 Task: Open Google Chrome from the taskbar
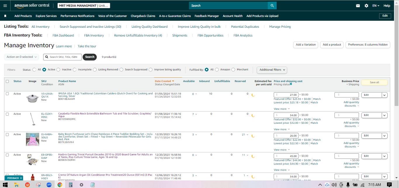click(x=60, y=184)
